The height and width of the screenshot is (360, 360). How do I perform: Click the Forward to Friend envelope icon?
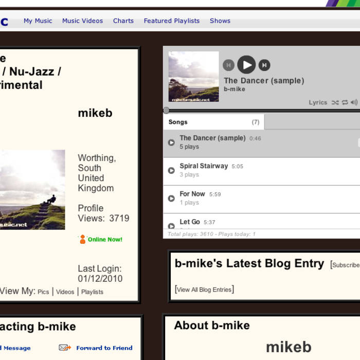(x=65, y=348)
